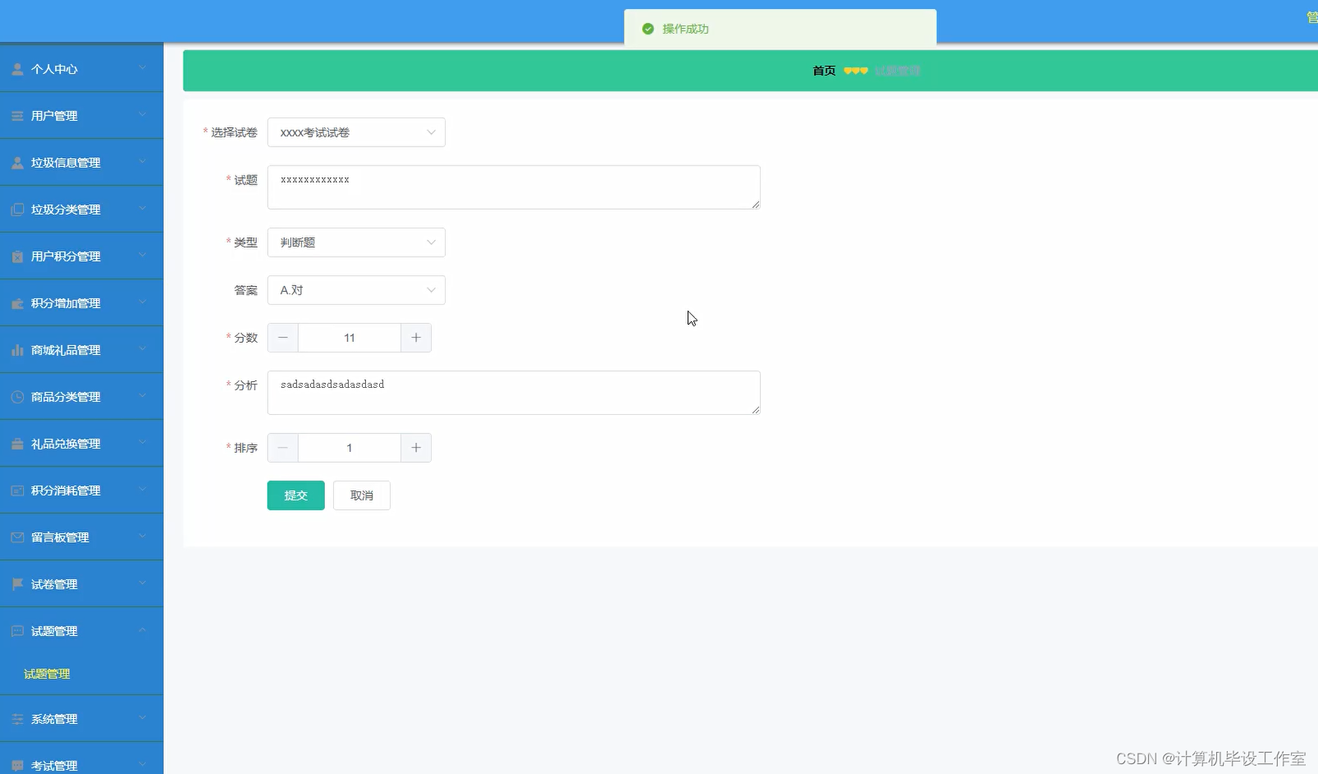Image resolution: width=1318 pixels, height=774 pixels.
Task: Click the 分数 number input showing 11
Action: (350, 338)
